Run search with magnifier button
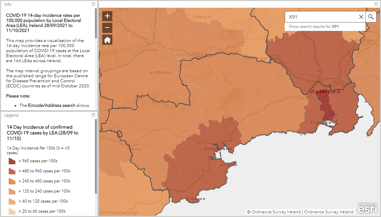The image size is (381, 217). pyautogui.click(x=371, y=17)
